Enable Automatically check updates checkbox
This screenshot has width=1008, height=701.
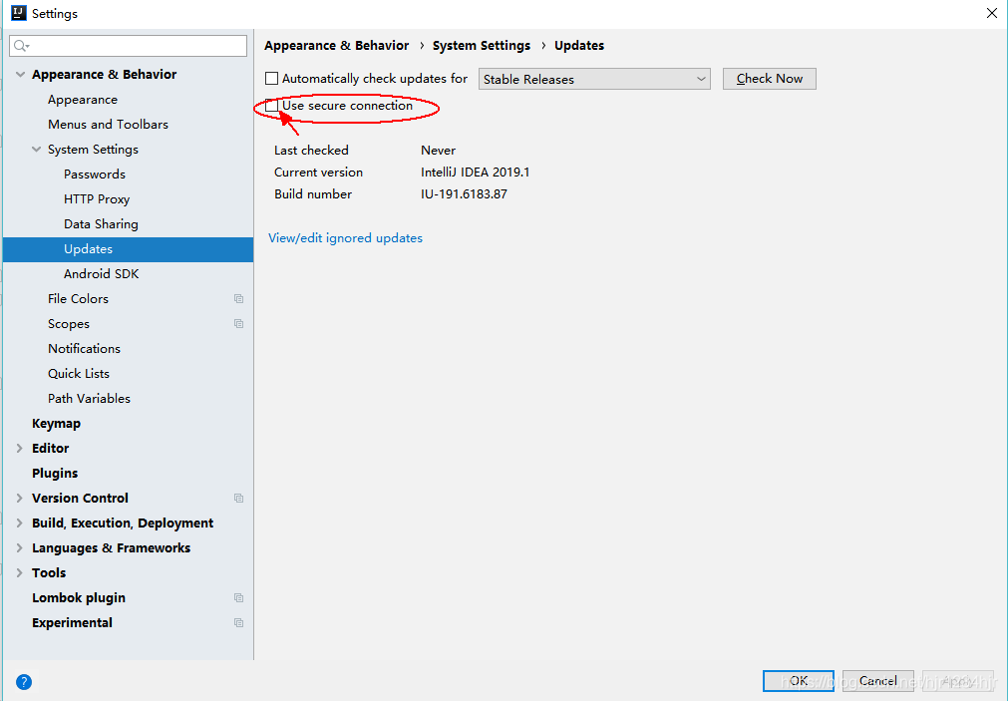click(272, 79)
